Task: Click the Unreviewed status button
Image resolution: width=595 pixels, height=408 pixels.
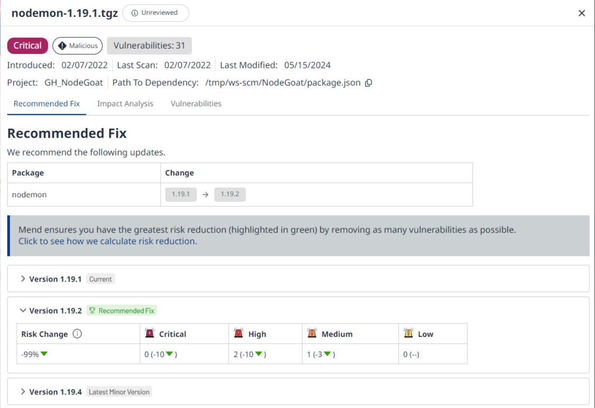Action: pos(155,13)
